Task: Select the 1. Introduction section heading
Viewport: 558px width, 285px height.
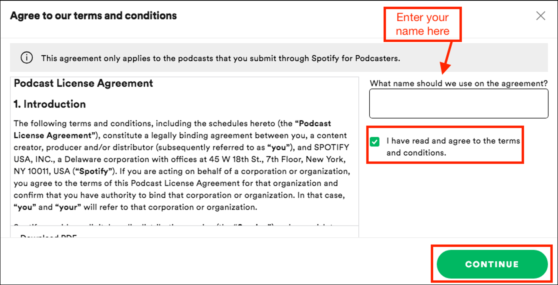Action: (x=50, y=104)
